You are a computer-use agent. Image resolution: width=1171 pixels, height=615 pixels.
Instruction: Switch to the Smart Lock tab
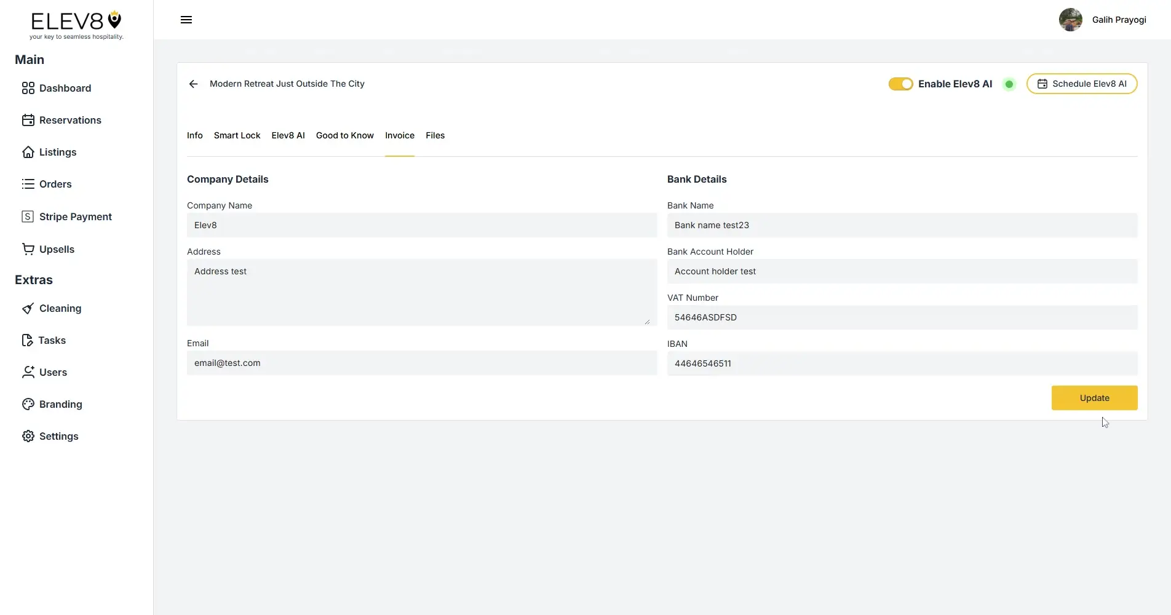click(237, 135)
